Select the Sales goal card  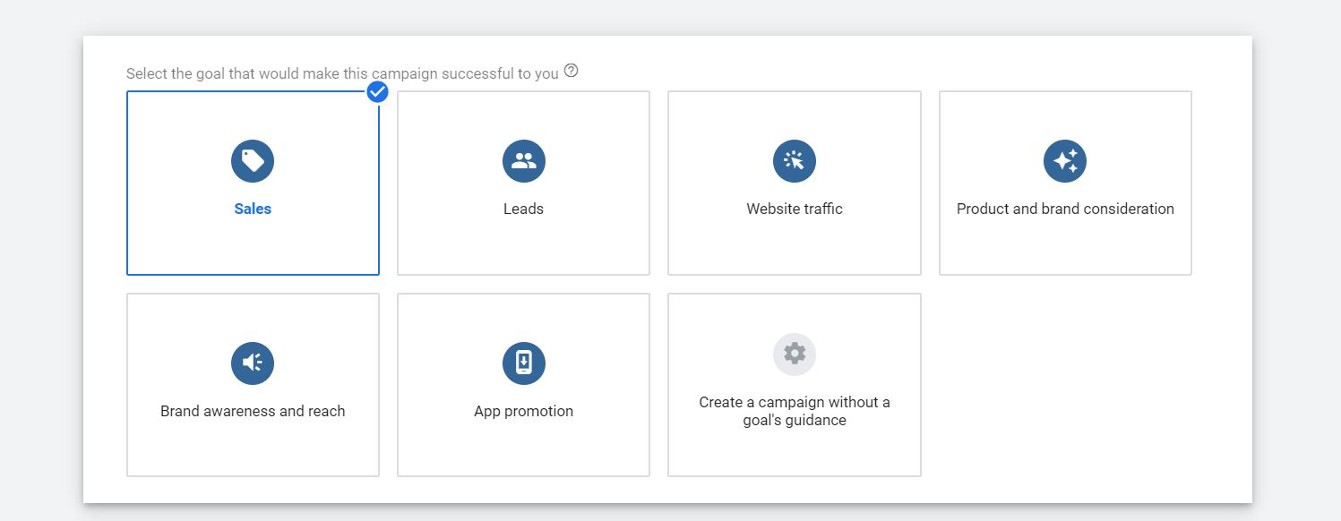pyautogui.click(x=253, y=183)
